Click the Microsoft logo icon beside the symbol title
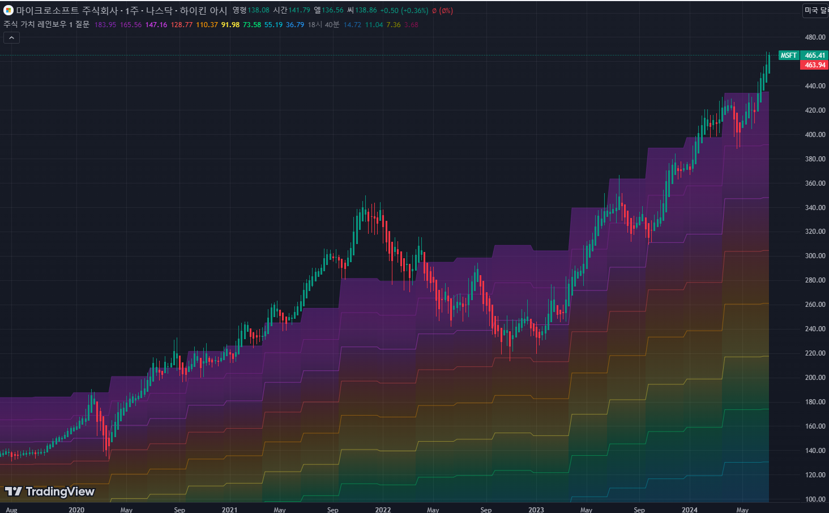 tap(8, 10)
